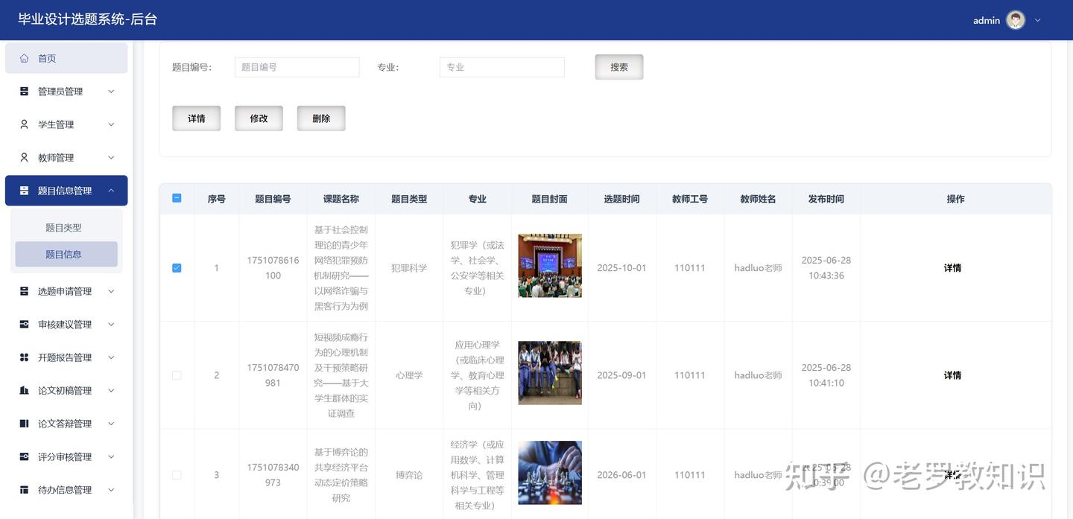1073x519 pixels.
Task: Click the 学生管理 person icon
Action: pyautogui.click(x=24, y=124)
